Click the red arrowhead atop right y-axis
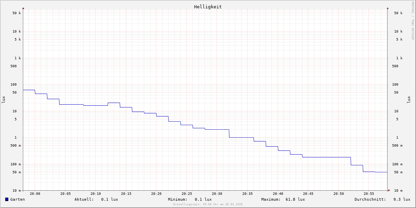Screen dimensions: 416x208 tap(388, 8)
